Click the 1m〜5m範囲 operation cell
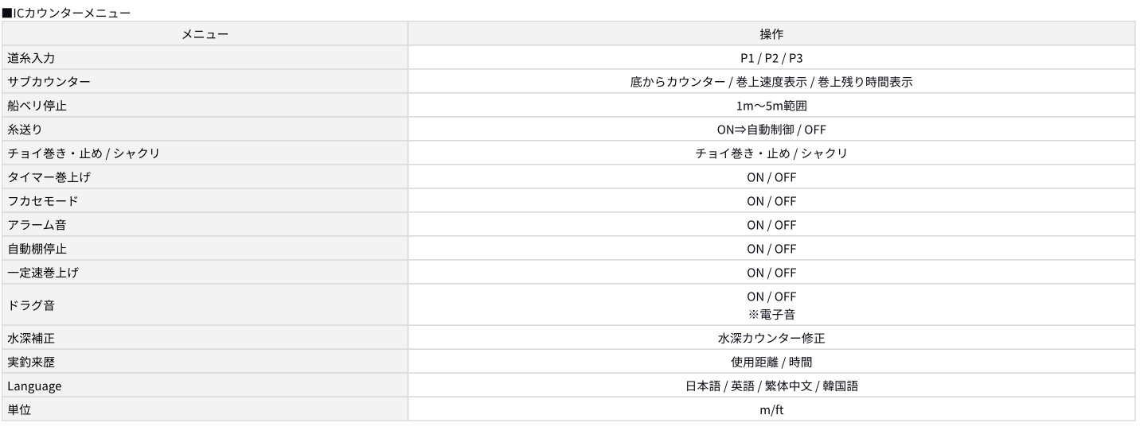 [771, 105]
